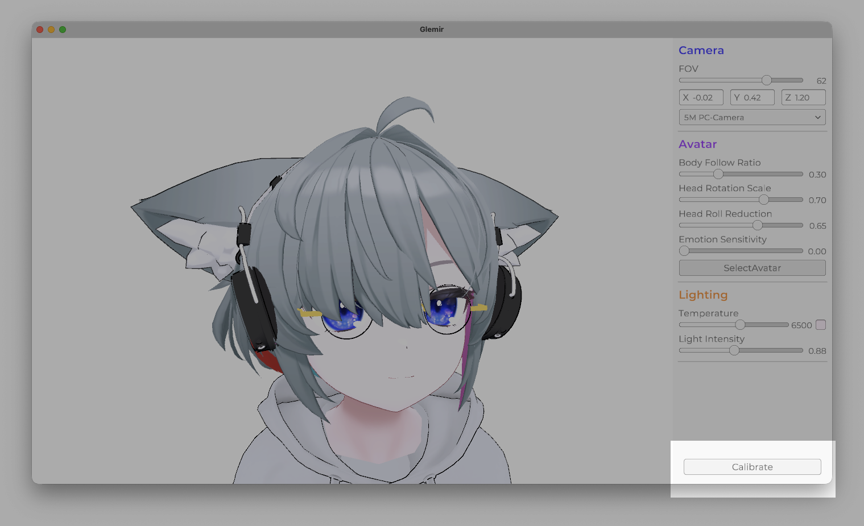Click the "Head Rotation Scale" label text

pos(725,188)
